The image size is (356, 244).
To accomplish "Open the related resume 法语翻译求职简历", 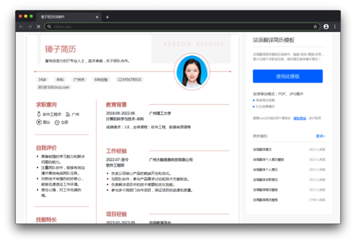I will tap(265, 180).
